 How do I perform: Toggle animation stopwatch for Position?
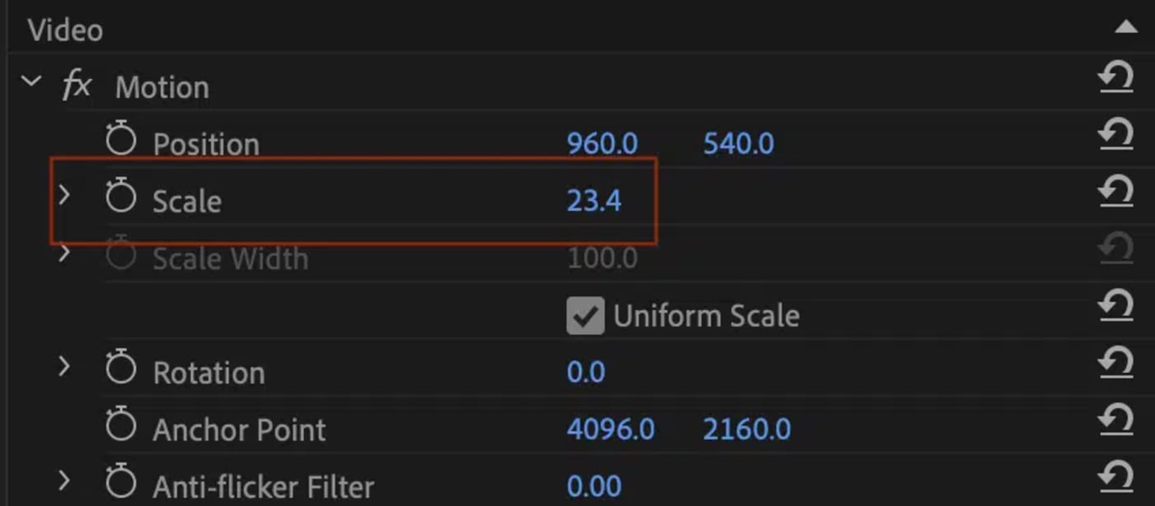(120, 139)
